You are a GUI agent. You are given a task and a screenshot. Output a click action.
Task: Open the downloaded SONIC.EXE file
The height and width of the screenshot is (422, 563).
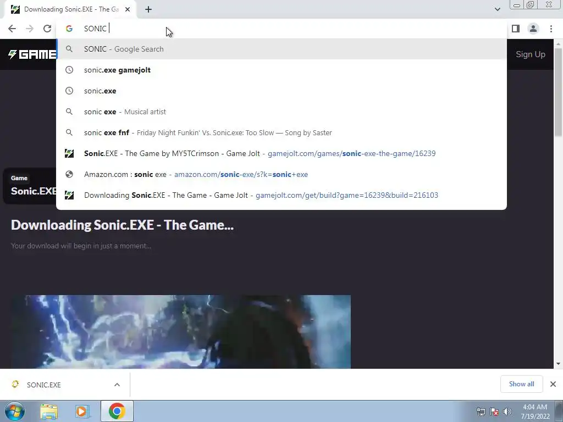(x=43, y=385)
